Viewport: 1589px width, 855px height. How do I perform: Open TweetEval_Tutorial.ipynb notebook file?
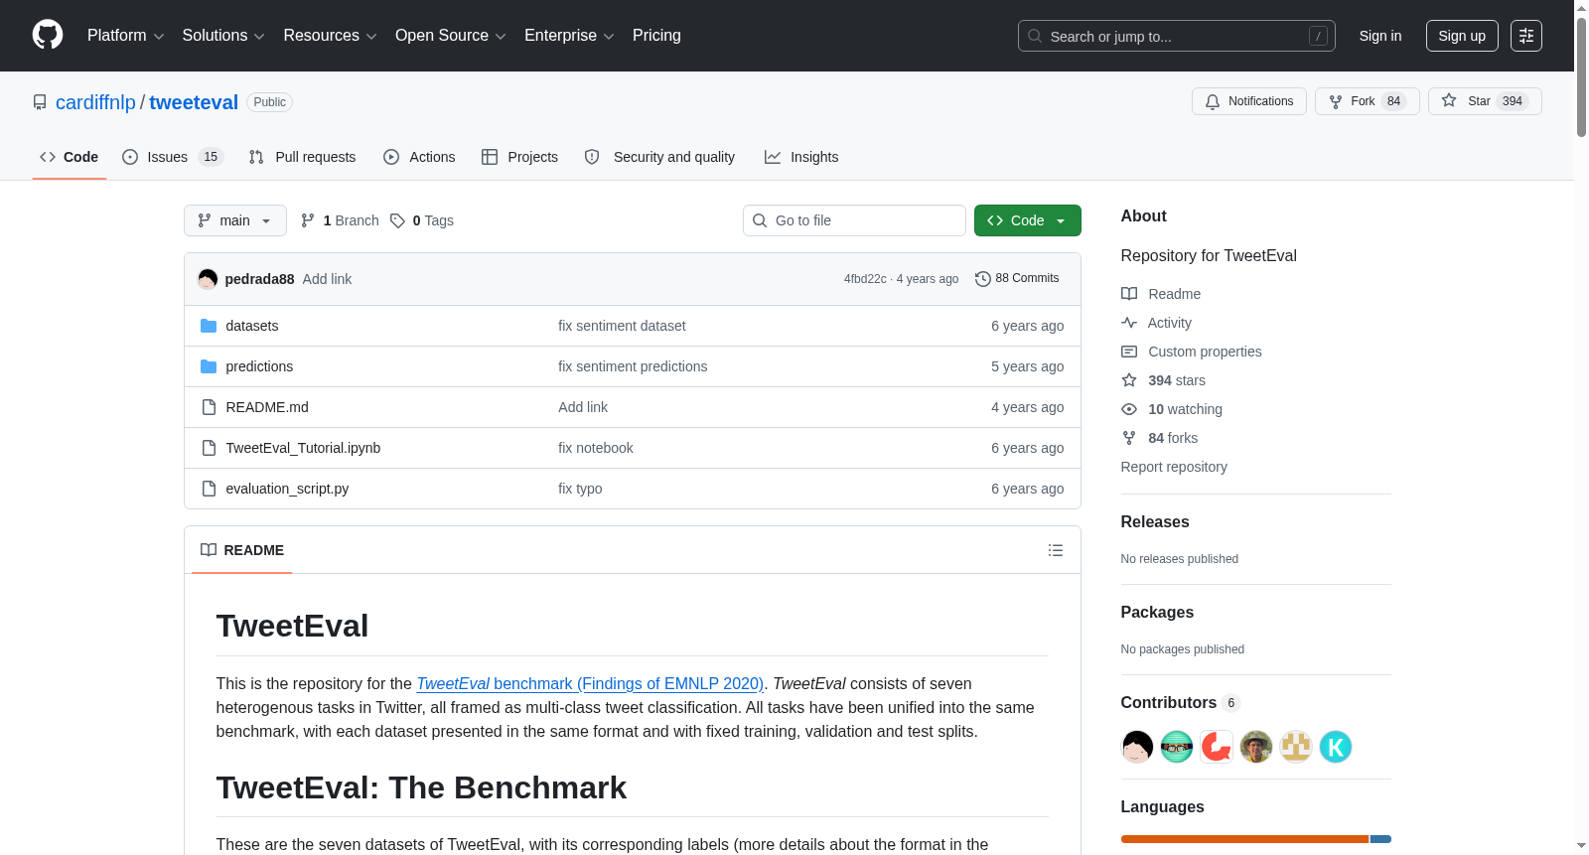303,448
